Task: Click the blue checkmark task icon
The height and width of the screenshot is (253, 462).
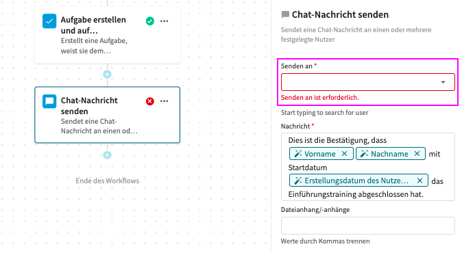Action: 49,21
